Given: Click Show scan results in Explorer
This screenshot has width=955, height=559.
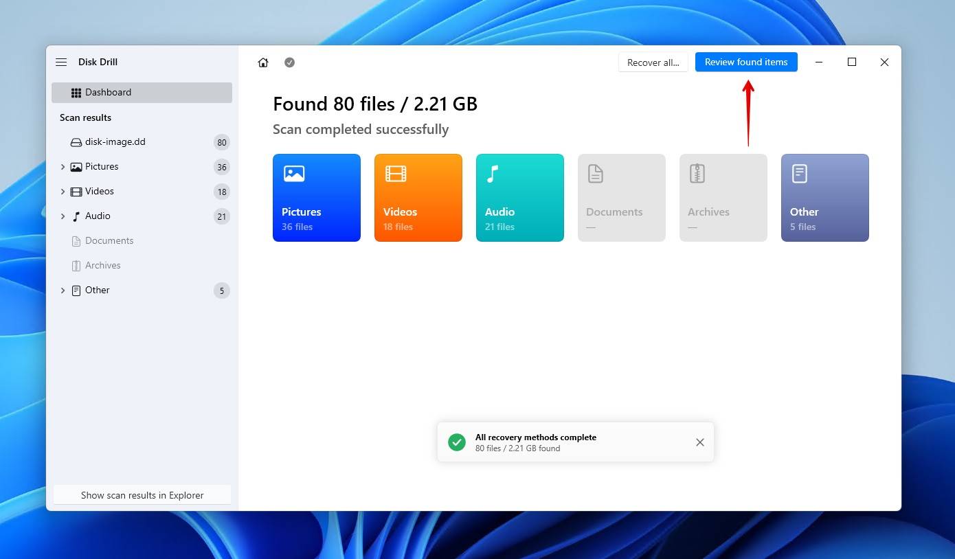Looking at the screenshot, I should click(142, 495).
